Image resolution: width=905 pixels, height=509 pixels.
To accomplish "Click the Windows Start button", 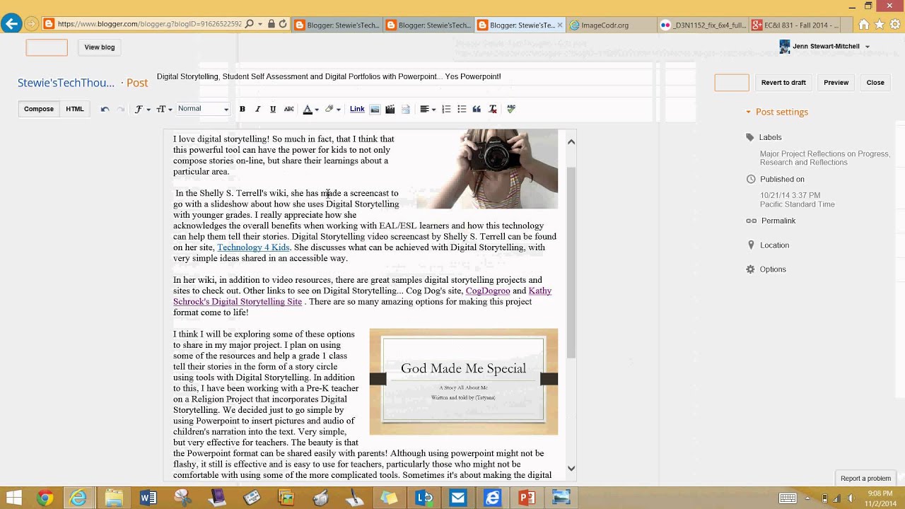I will (x=13, y=498).
